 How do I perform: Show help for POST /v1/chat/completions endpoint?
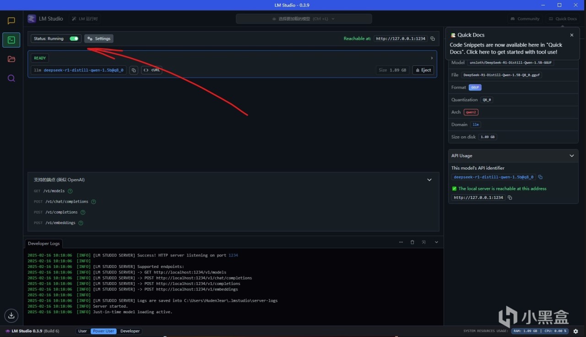(x=93, y=202)
